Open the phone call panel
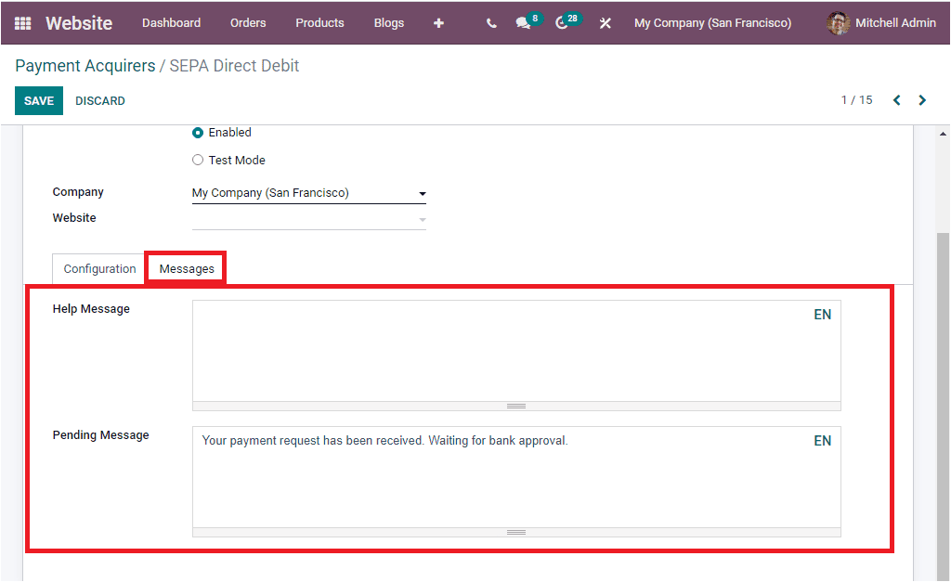Screen dimensions: 951x582 (491, 22)
